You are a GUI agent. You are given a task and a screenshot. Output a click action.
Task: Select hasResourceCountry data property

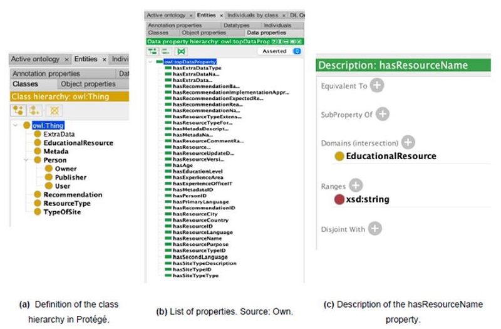(200, 220)
